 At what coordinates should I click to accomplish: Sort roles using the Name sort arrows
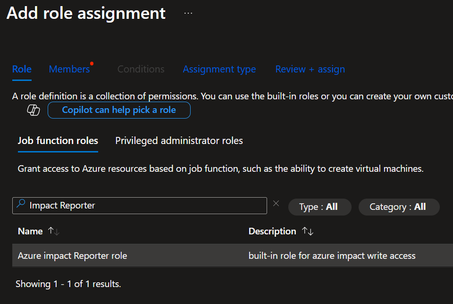(53, 231)
